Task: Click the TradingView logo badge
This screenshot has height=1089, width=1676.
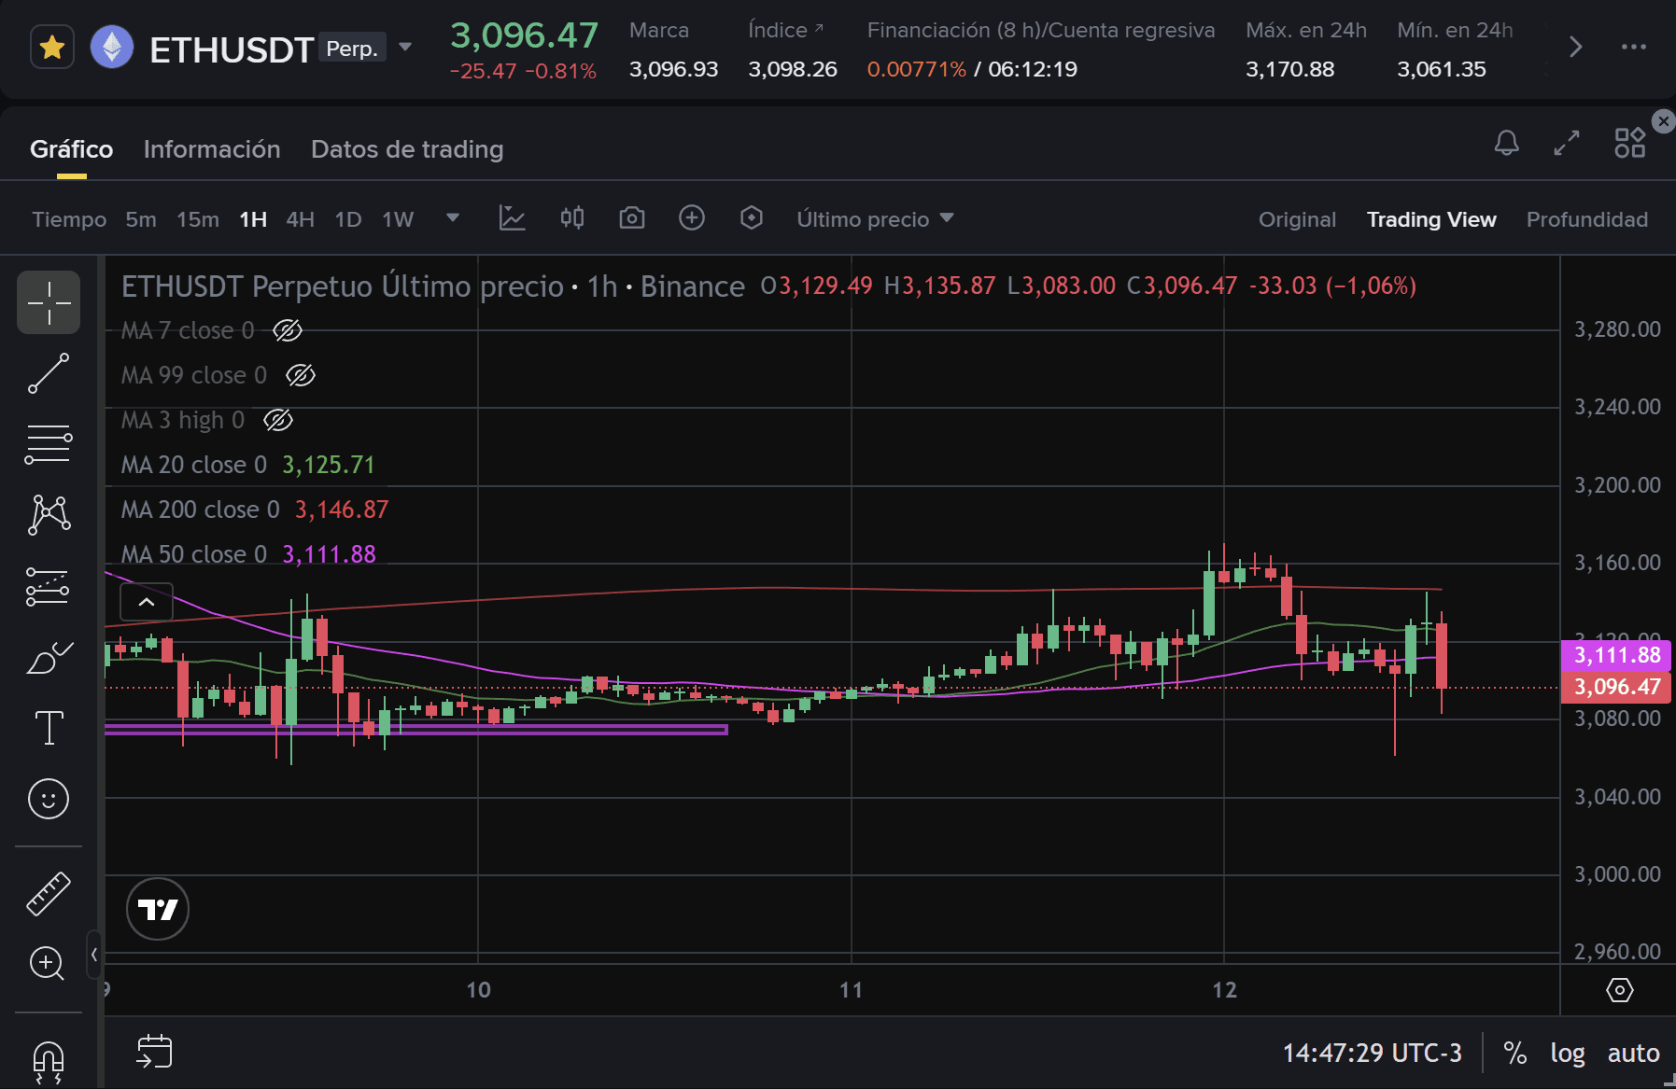Action: (158, 909)
